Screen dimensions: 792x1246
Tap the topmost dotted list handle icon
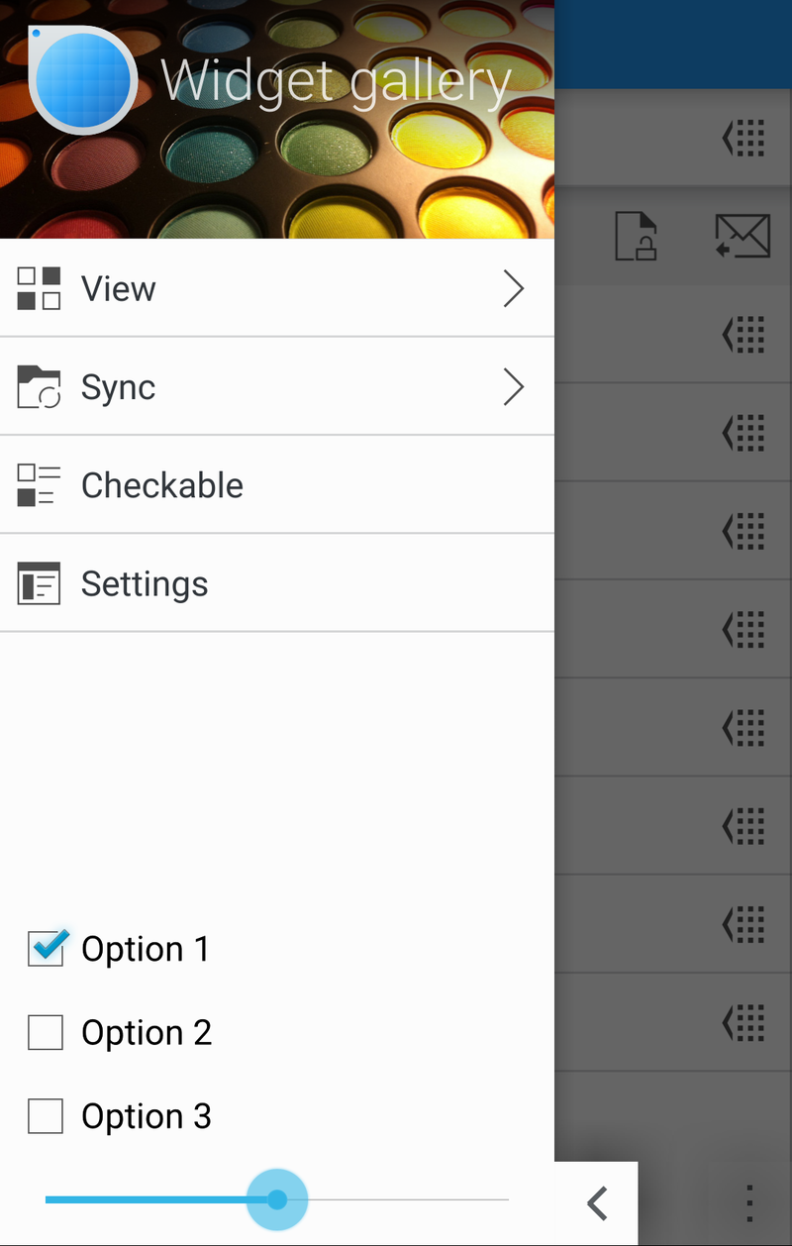(x=743, y=139)
